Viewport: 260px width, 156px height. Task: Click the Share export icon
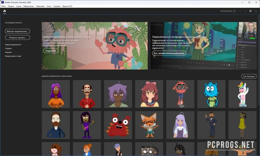coord(256,11)
